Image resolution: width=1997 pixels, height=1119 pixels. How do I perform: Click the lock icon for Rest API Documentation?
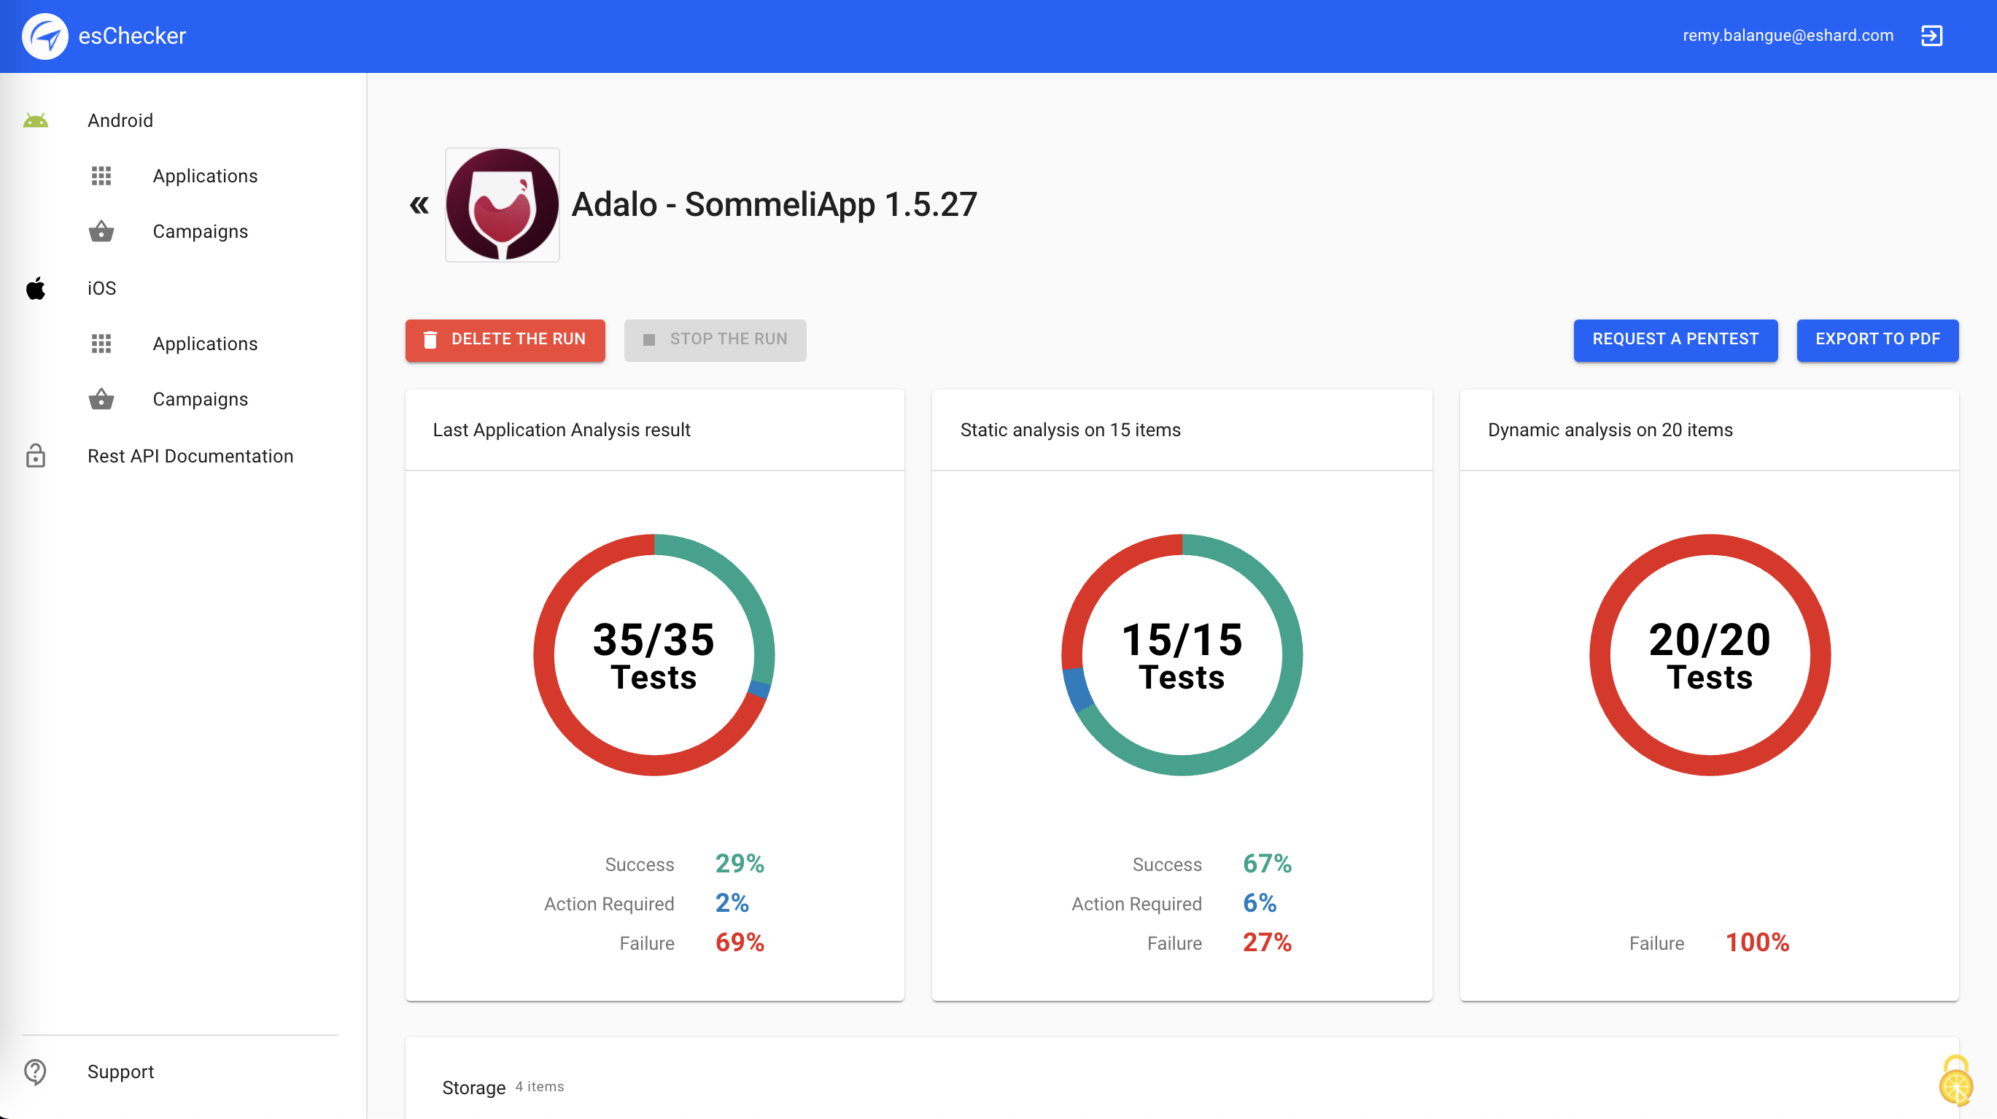(36, 456)
